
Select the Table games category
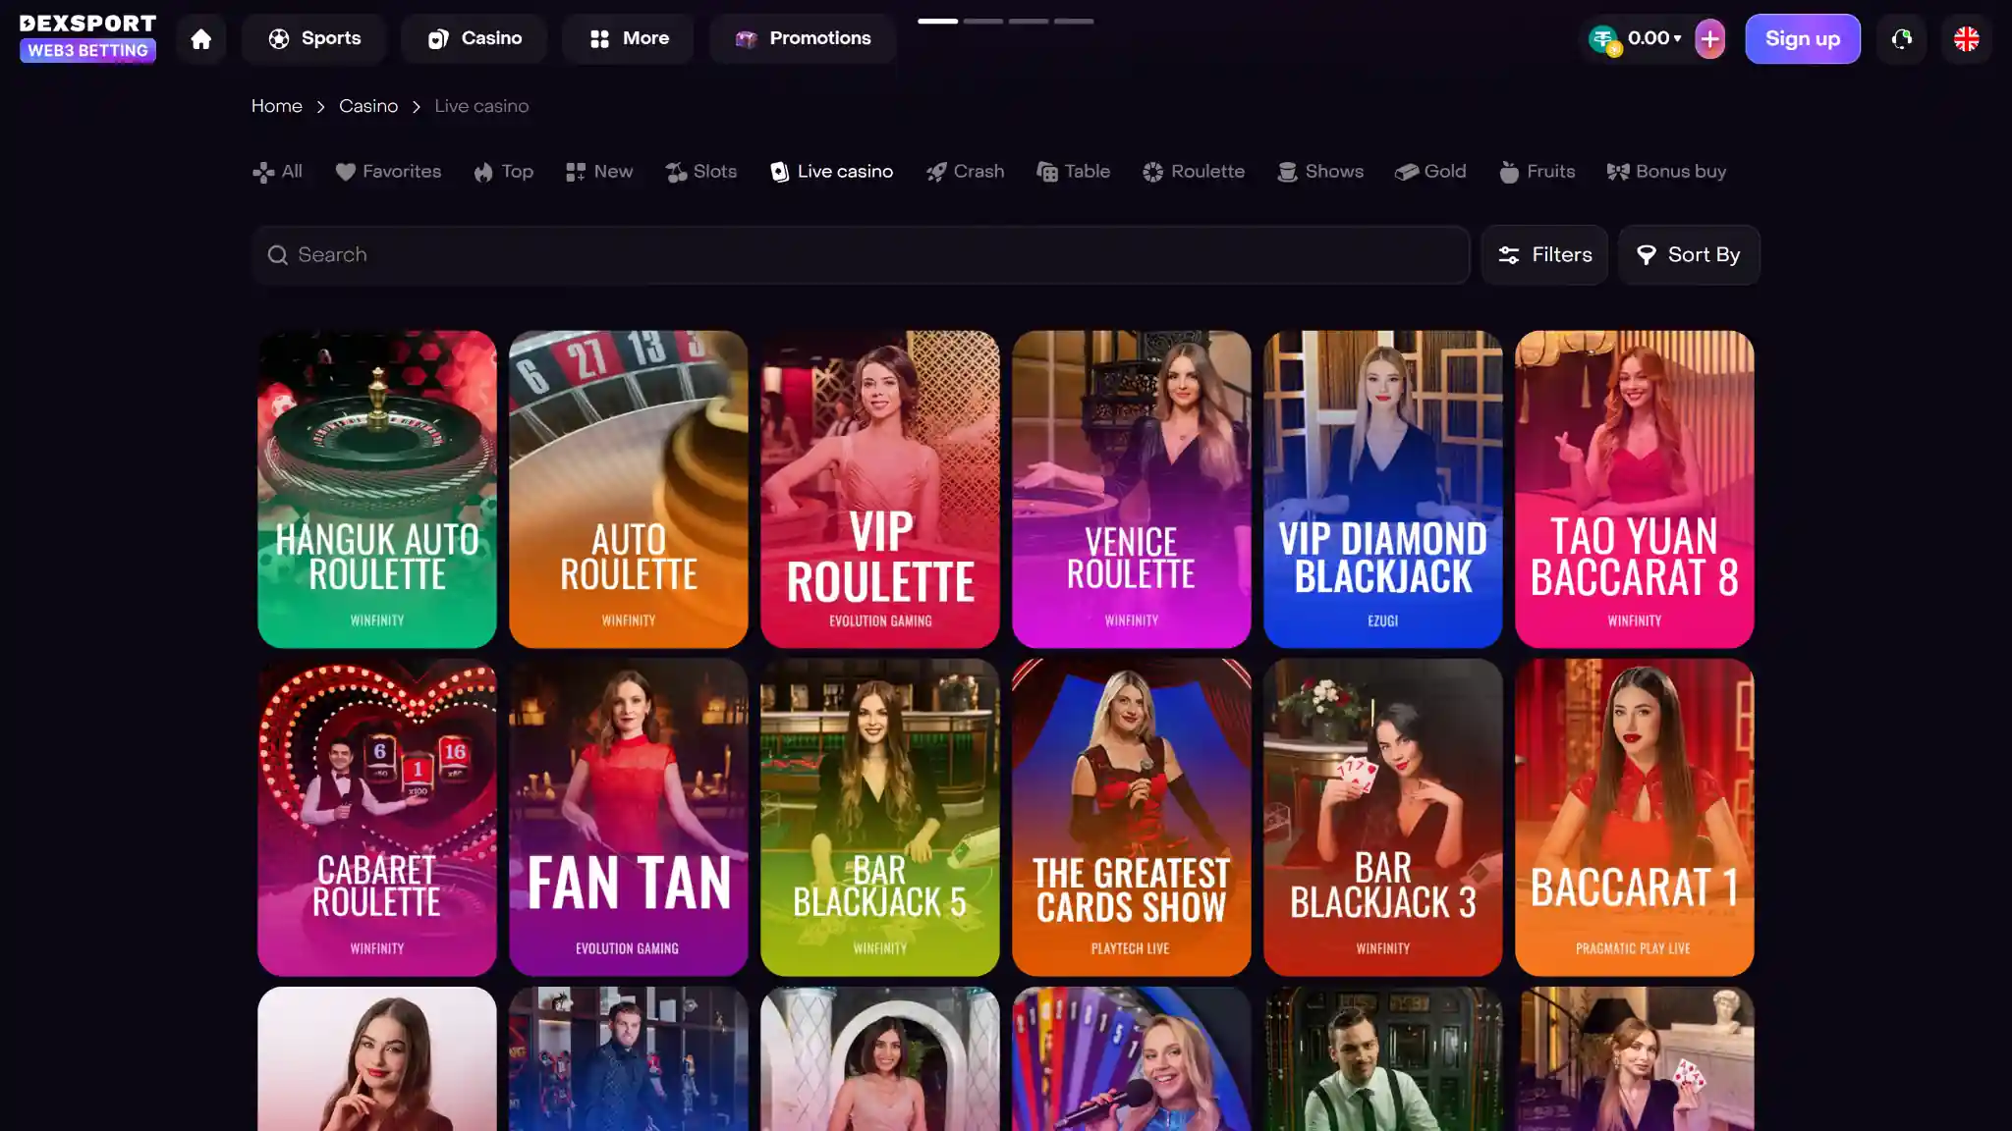1074,172
